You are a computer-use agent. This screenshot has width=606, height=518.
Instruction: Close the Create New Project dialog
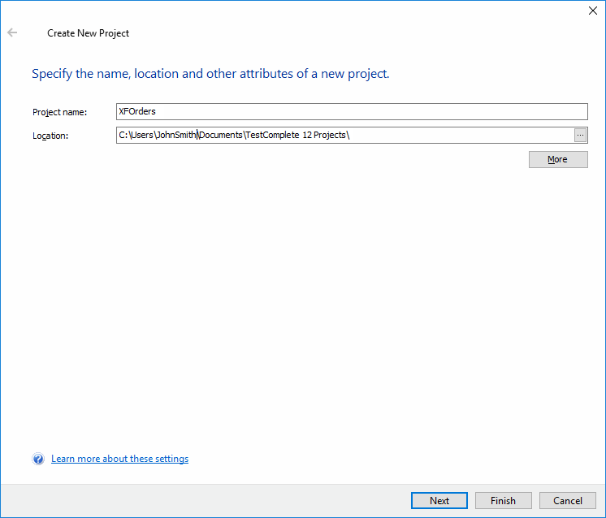593,11
